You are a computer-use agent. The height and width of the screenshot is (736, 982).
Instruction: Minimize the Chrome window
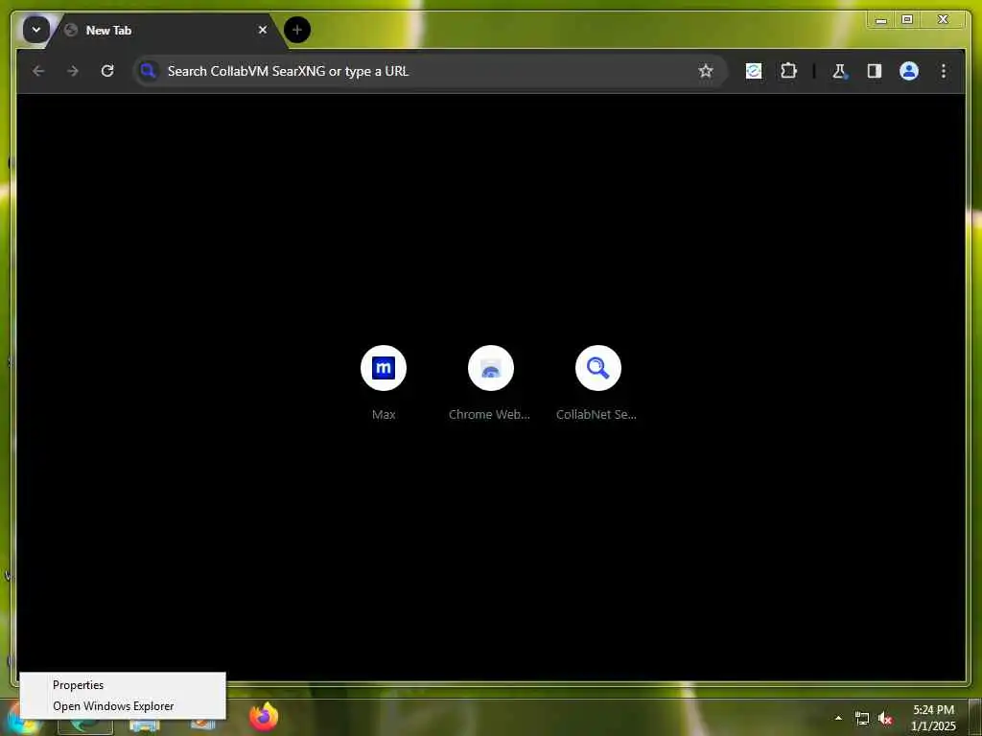pyautogui.click(x=881, y=20)
